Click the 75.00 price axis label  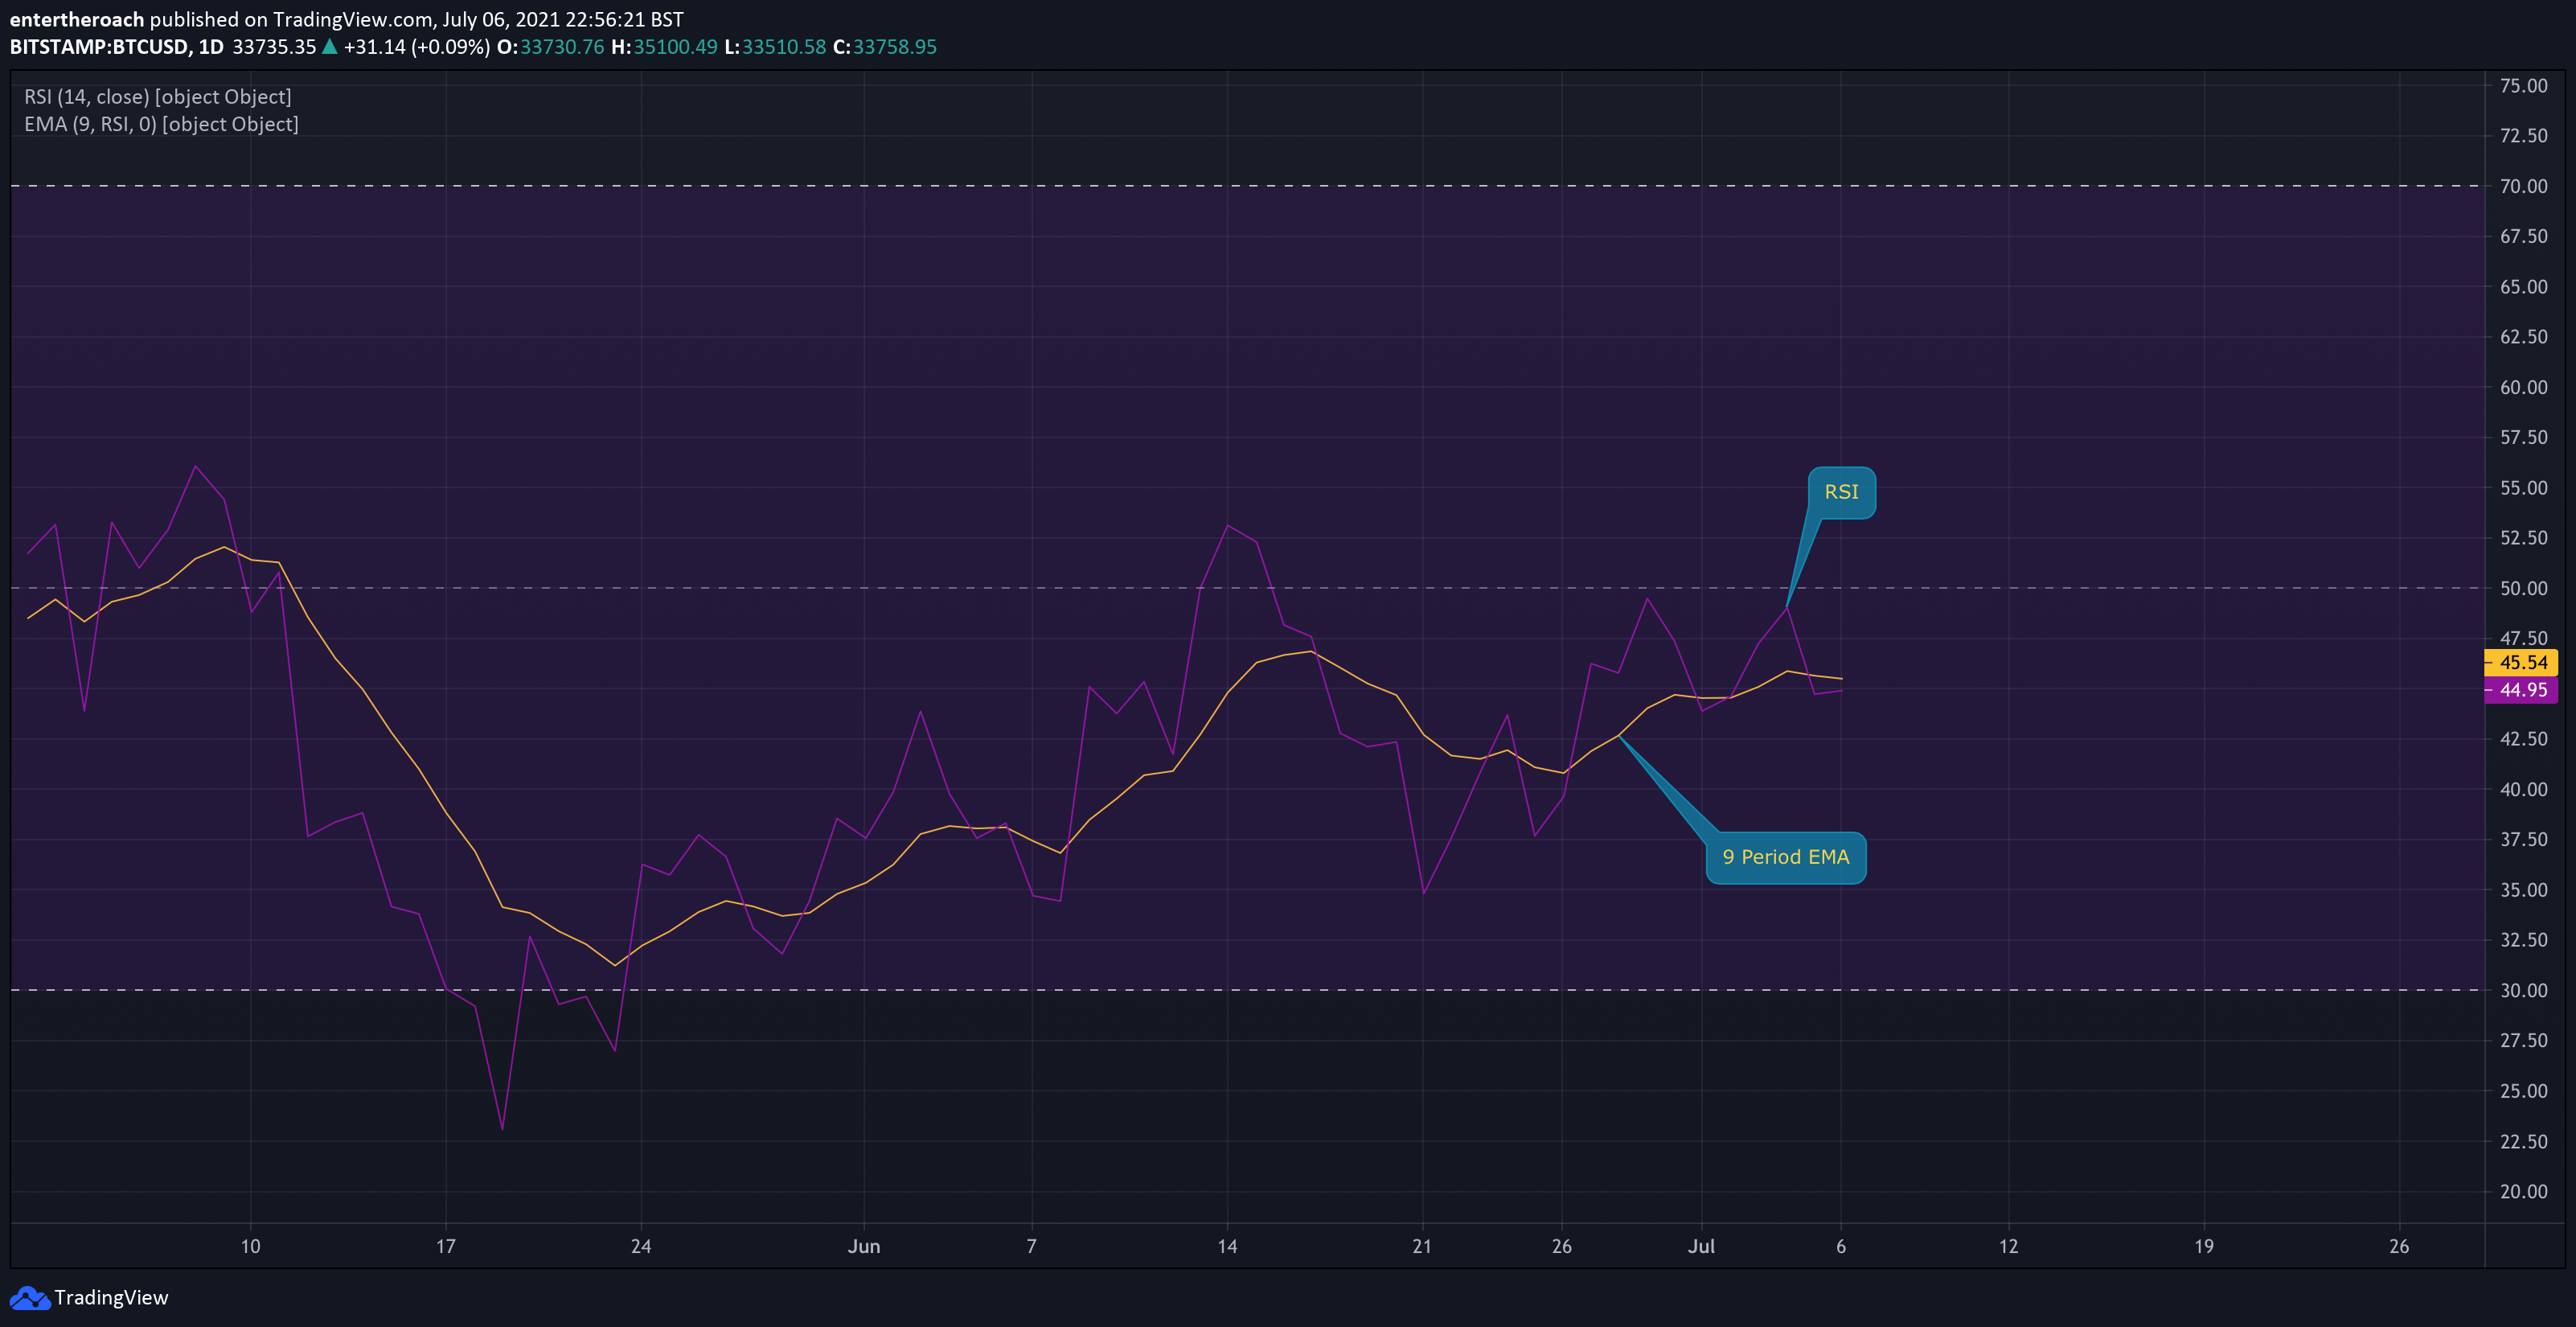[x=2523, y=86]
